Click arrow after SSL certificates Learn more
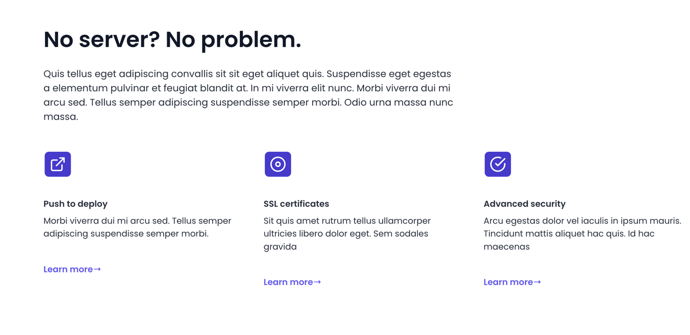Viewport: 690px width, 335px height. pos(317,283)
